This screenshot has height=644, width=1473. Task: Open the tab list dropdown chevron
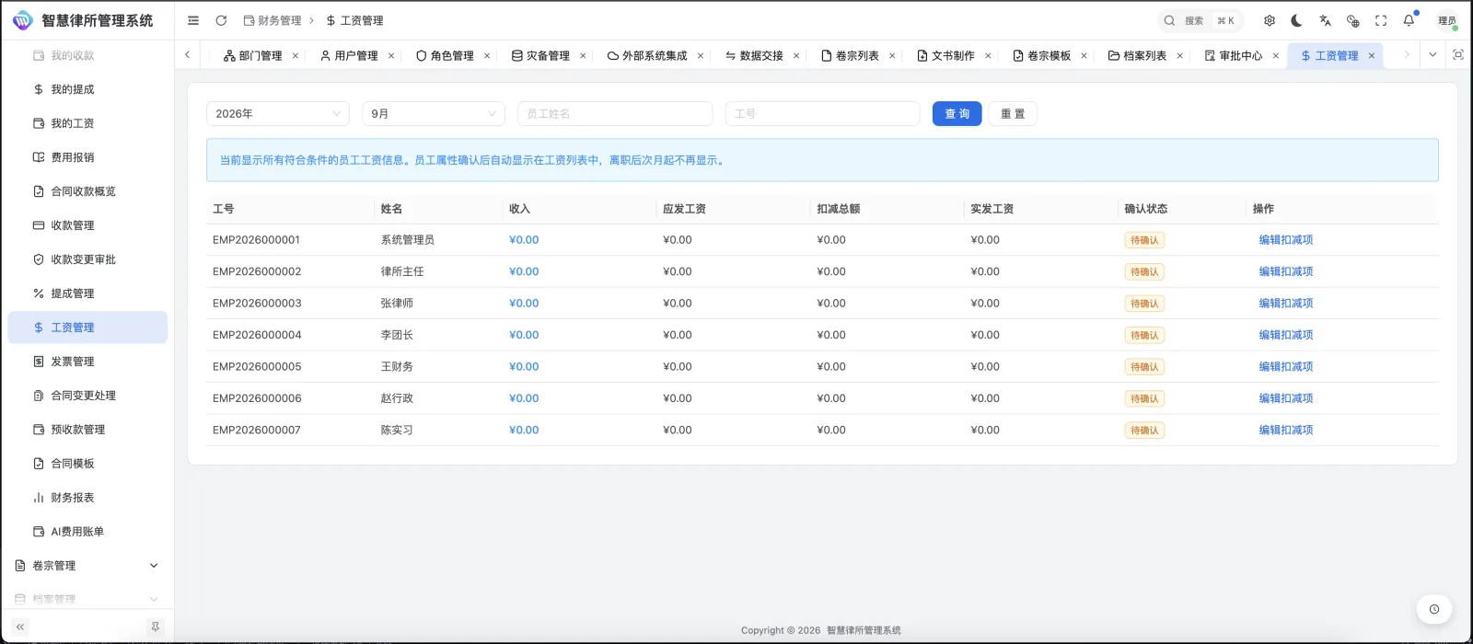(1432, 55)
